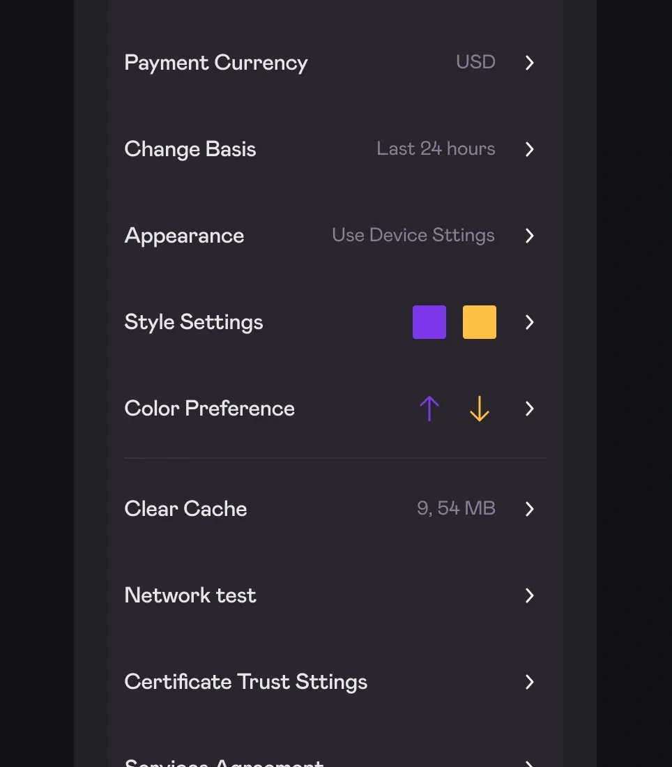Open the Payment Currency chevron

(530, 63)
